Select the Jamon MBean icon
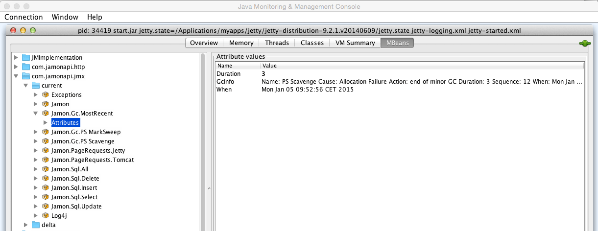 click(45, 104)
